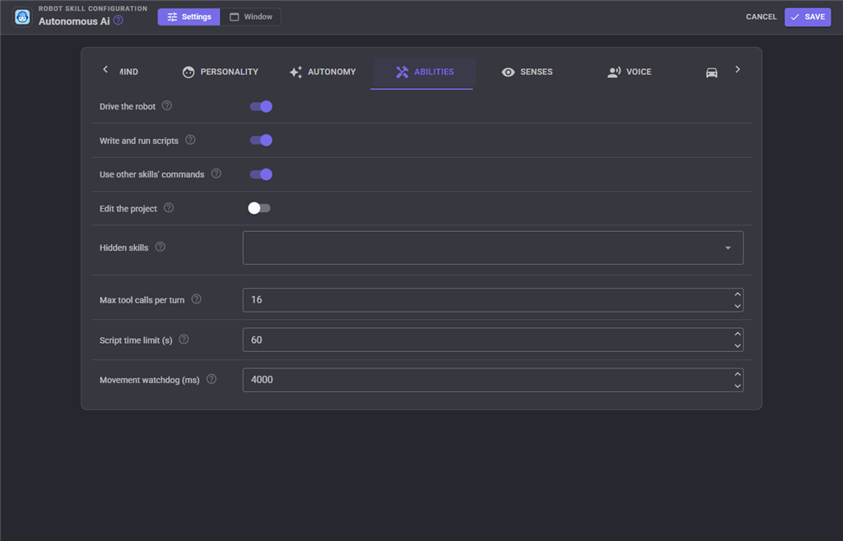Open help icon for Write and run scripts

point(190,140)
